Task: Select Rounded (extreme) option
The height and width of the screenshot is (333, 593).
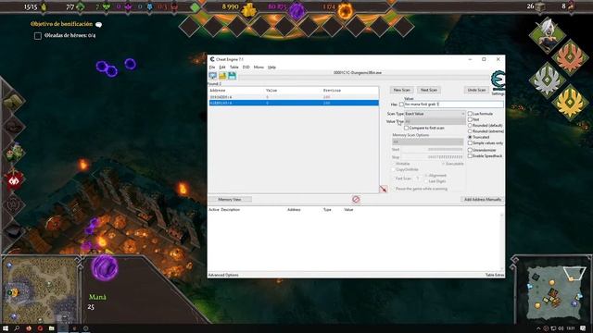Action: coord(470,131)
